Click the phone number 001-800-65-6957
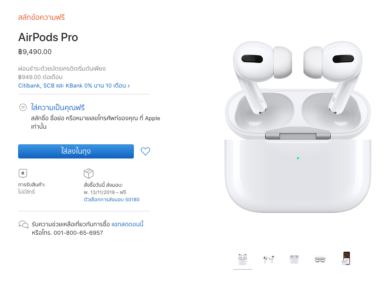Viewport: 389px width, 290px height. [78, 233]
